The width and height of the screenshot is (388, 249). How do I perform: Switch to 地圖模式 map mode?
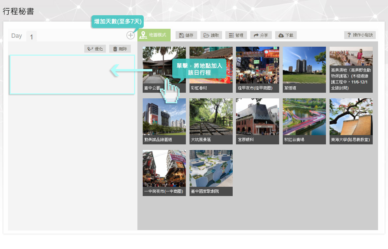pos(154,35)
